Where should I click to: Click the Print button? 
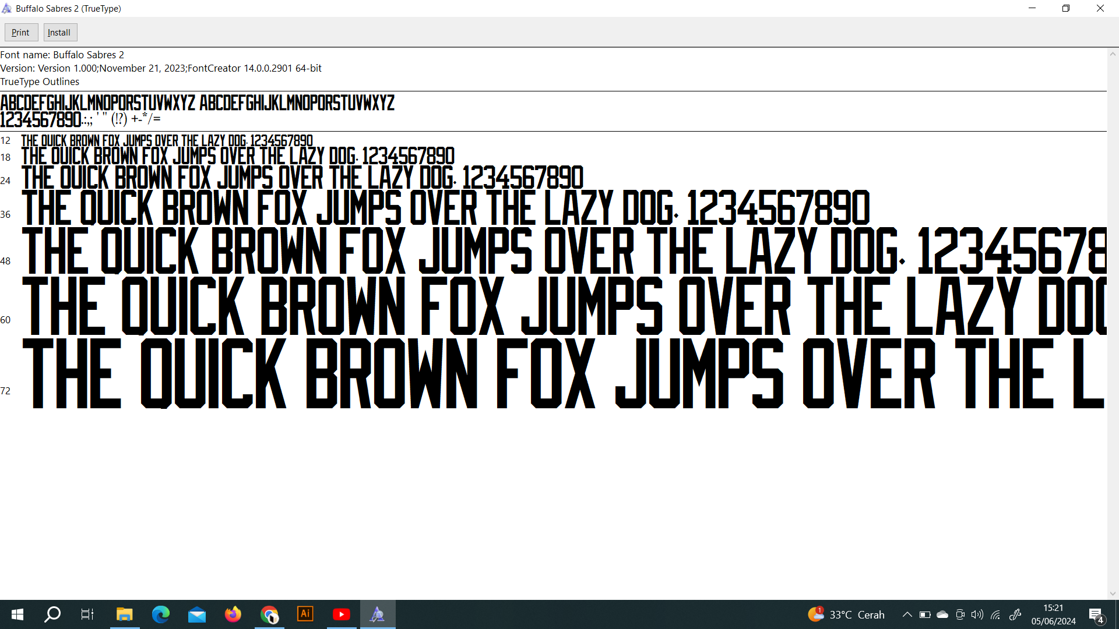tap(21, 33)
